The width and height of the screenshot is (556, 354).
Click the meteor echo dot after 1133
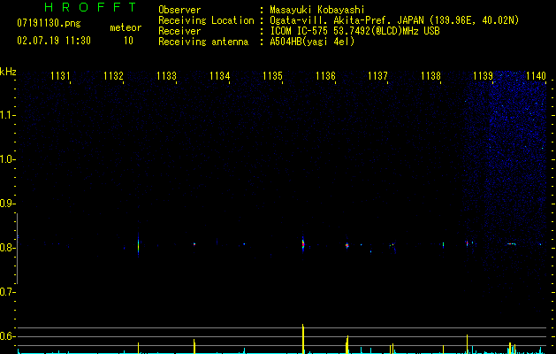pos(194,244)
